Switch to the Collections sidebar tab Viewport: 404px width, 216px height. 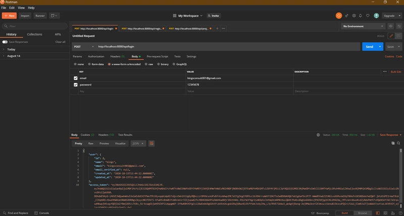tap(34, 34)
